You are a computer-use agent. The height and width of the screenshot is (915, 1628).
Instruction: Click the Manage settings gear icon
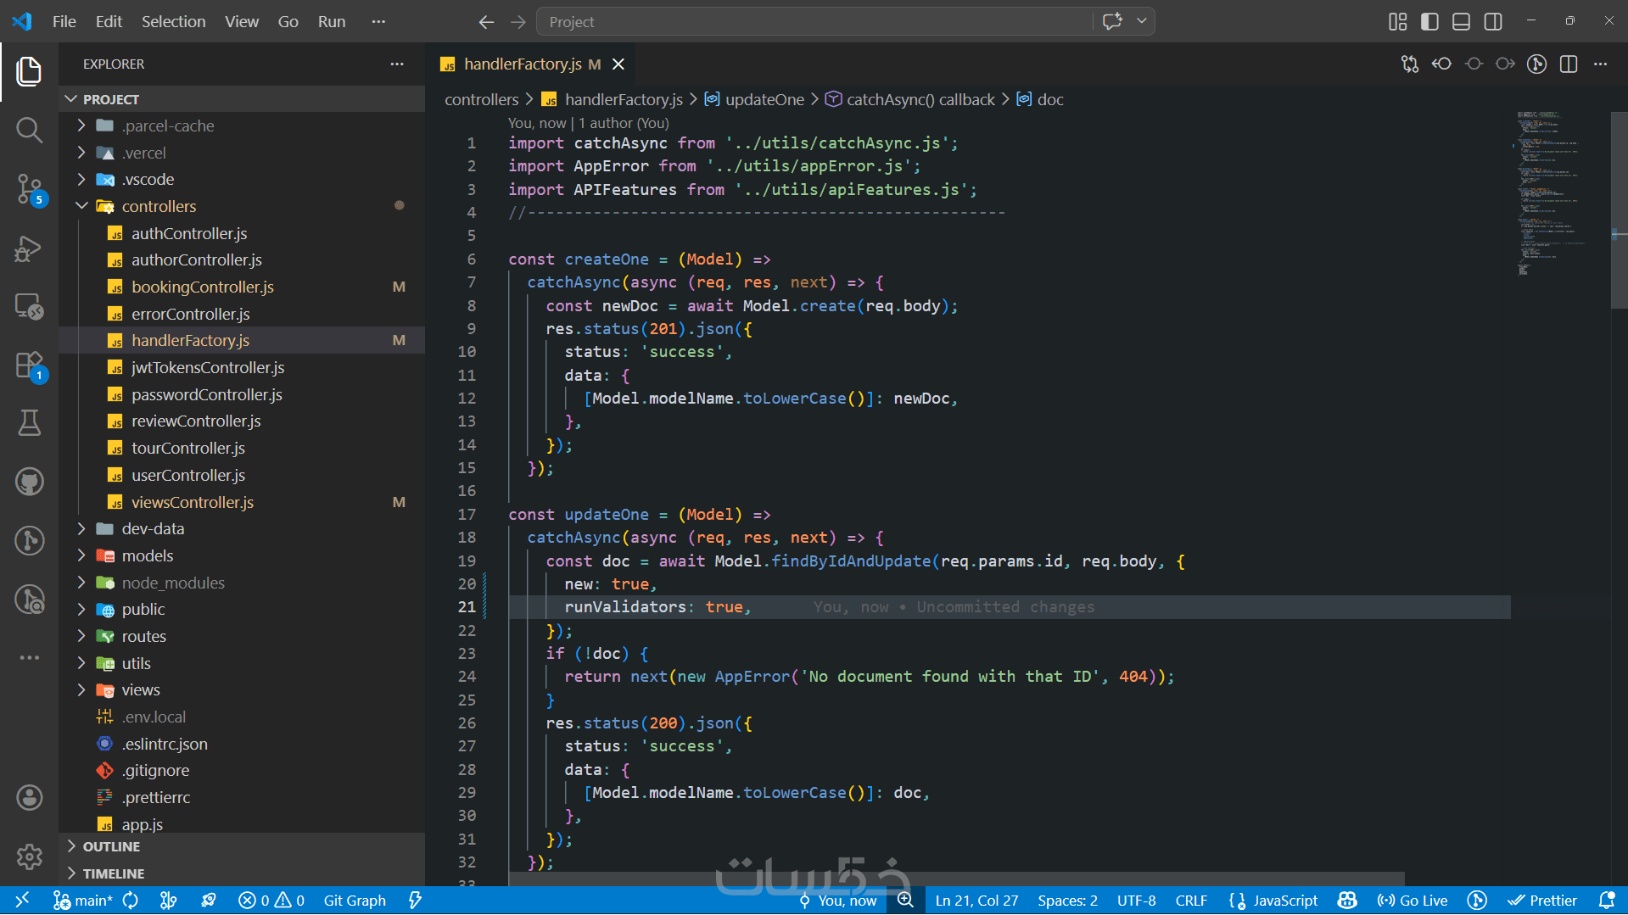(29, 856)
